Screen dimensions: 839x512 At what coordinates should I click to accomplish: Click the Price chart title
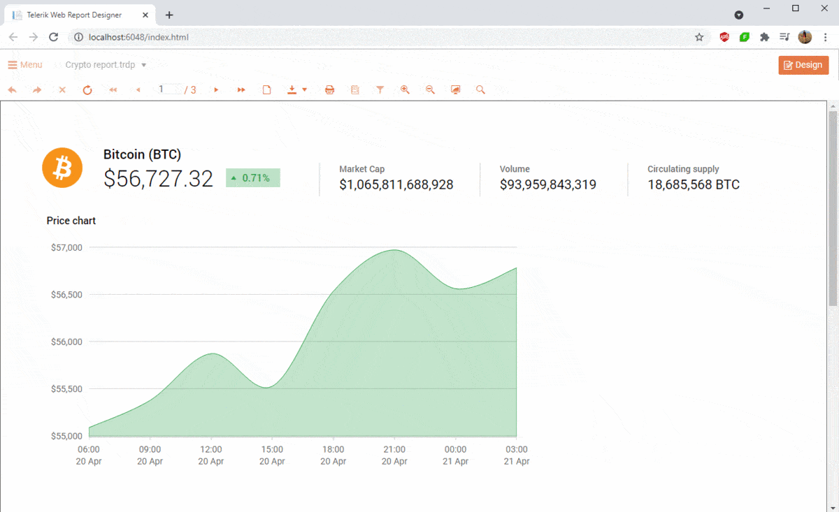[71, 221]
